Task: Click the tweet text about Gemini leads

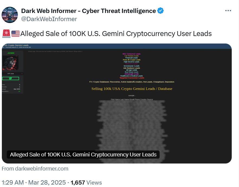Action: click(x=116, y=34)
